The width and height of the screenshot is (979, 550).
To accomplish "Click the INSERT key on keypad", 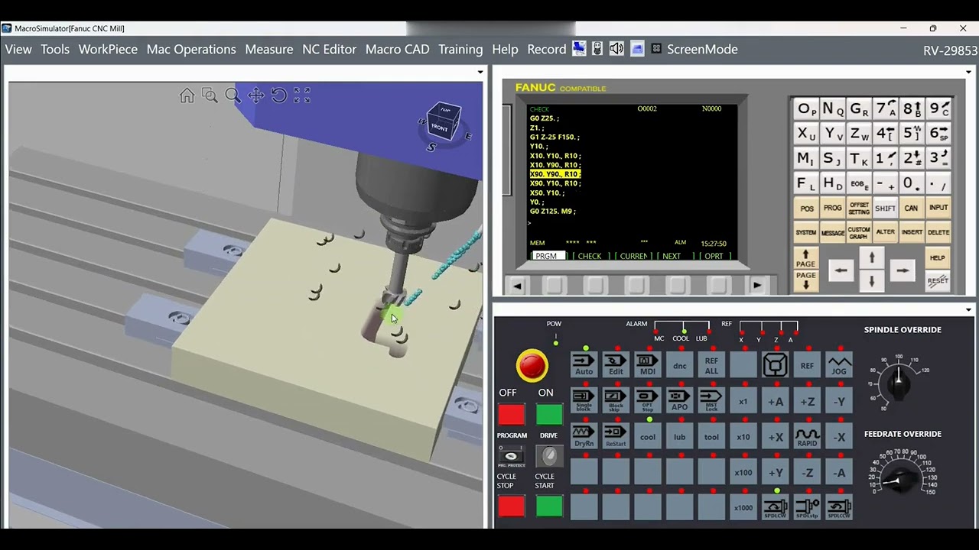I will (x=912, y=231).
